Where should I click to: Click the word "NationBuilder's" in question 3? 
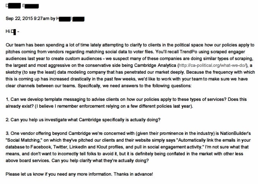[x=233, y=134]
